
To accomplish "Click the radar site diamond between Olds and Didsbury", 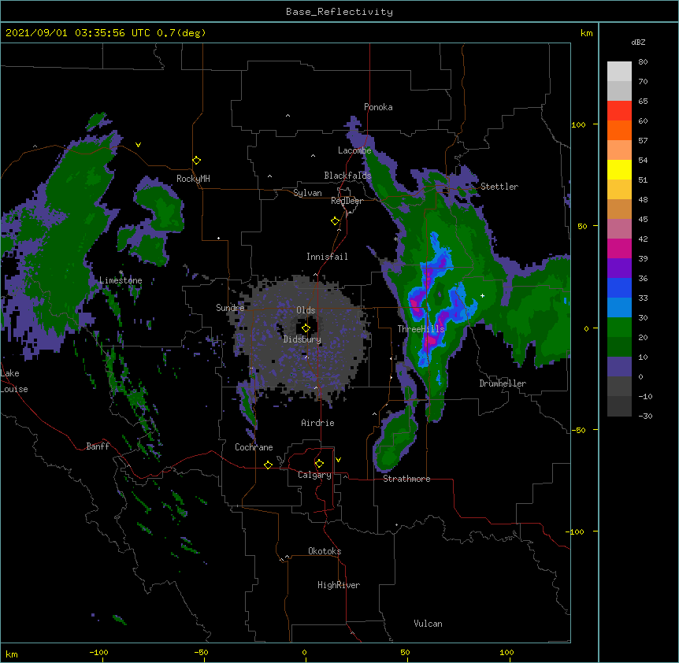I will tap(306, 328).
